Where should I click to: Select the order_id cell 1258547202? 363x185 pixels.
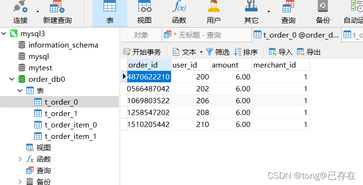click(149, 112)
